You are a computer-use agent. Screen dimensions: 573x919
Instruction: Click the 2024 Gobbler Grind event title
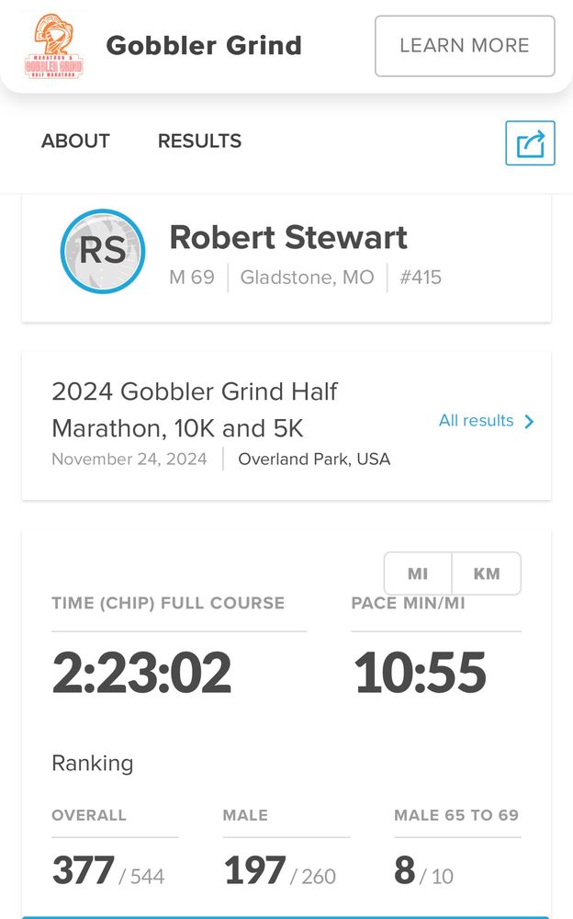(195, 410)
